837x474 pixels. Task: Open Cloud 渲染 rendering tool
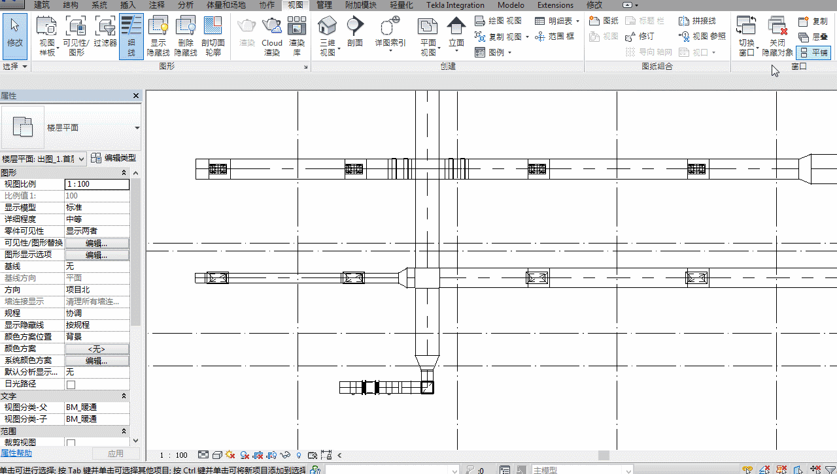click(272, 36)
